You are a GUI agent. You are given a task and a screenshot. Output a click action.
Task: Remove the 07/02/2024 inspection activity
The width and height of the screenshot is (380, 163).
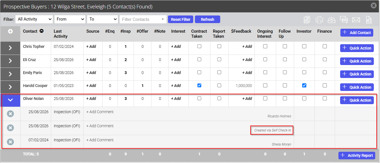pyautogui.click(x=10, y=142)
